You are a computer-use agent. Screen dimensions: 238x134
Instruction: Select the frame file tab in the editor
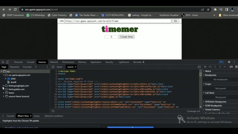click(x=59, y=67)
